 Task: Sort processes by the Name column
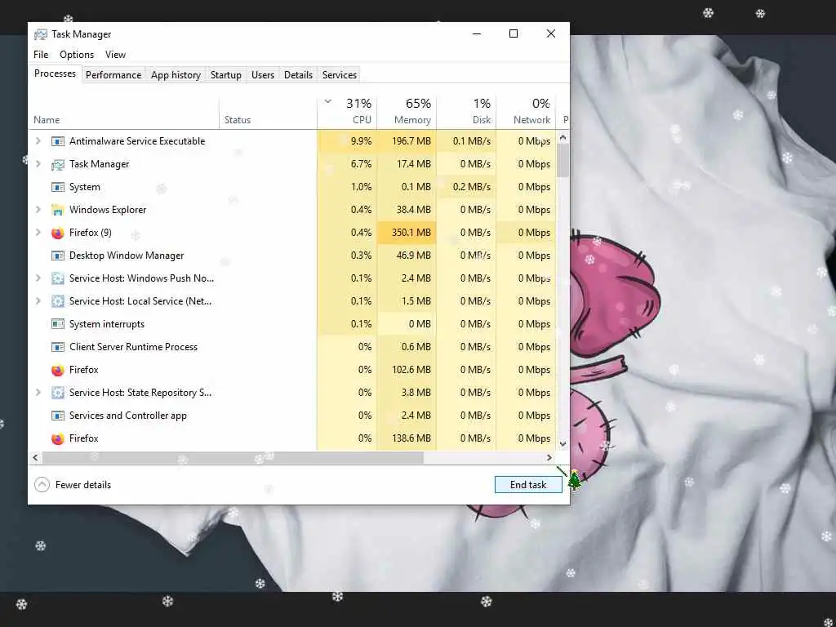point(124,113)
